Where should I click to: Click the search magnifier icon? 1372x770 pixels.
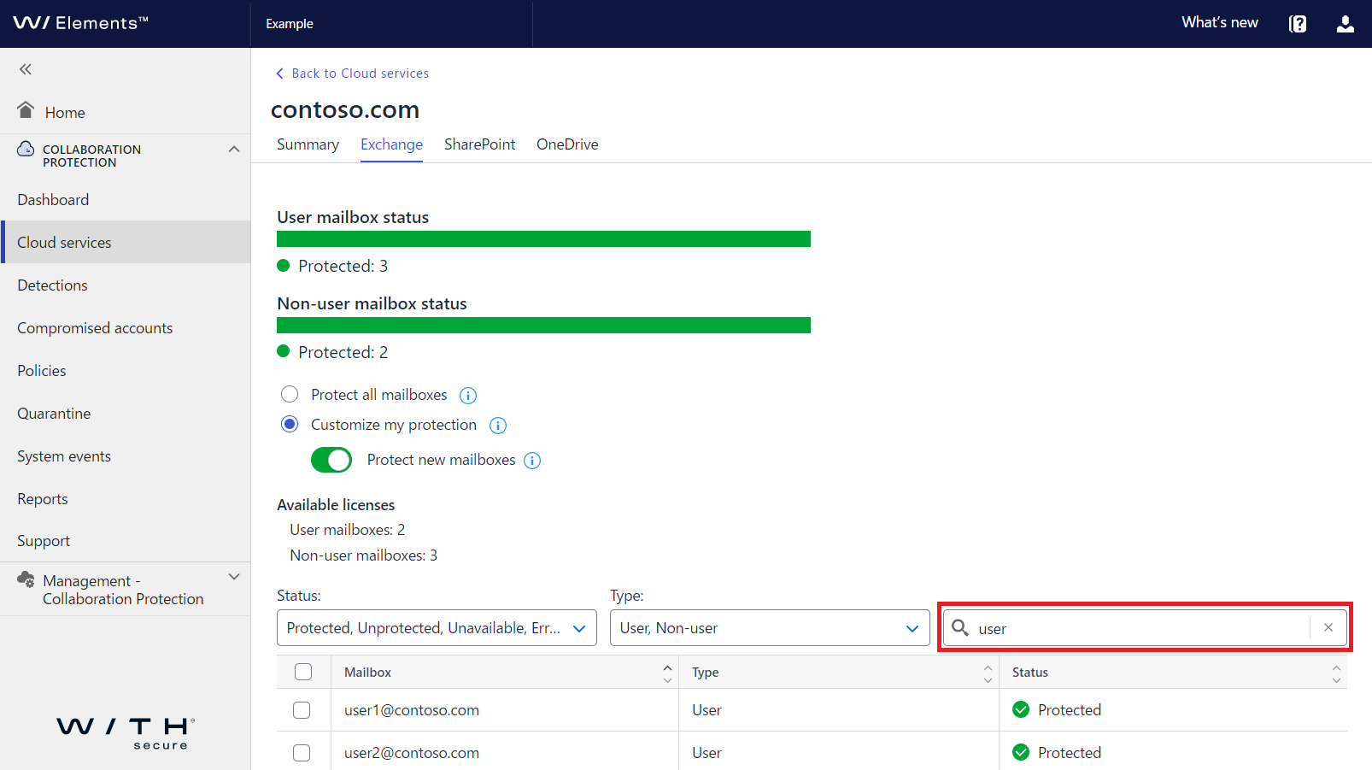pos(960,628)
